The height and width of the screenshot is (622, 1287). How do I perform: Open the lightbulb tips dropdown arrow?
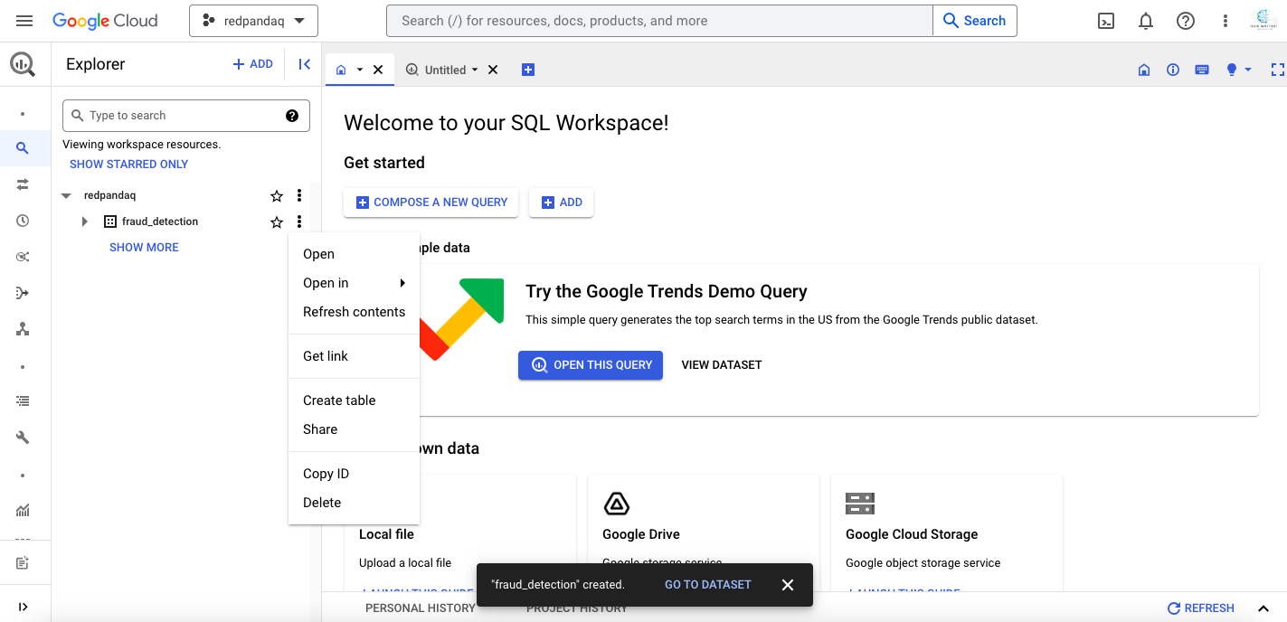point(1248,70)
